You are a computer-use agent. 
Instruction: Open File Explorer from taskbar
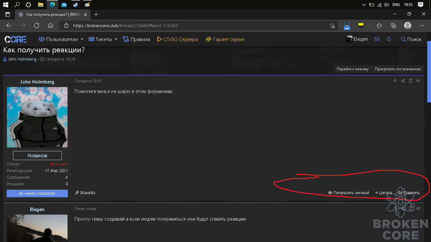40,5
